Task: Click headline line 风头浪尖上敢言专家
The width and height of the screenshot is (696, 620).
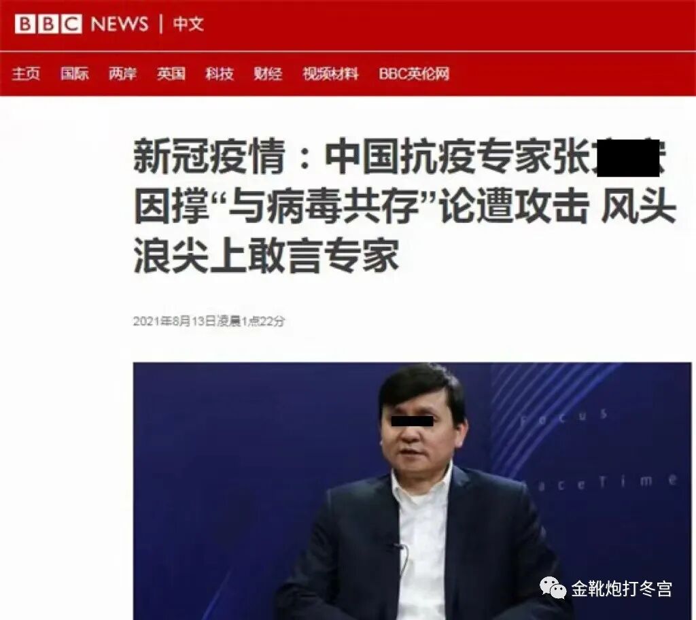Action: point(266,256)
